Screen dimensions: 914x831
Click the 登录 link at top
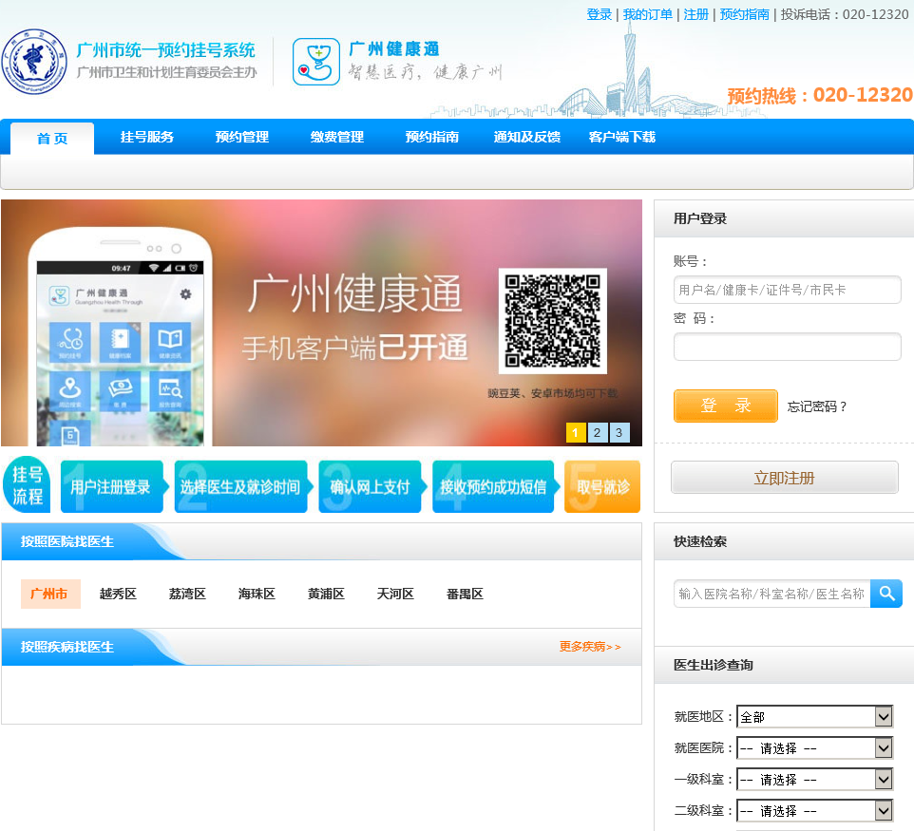coord(600,14)
